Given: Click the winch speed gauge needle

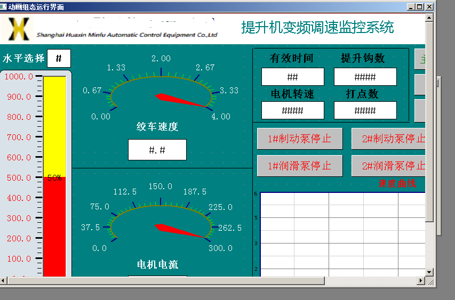Looking at the screenshot, I should click(180, 100).
